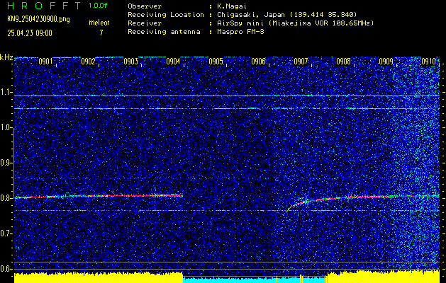Click the date stamp 25.04.23 09:00

tap(30, 33)
